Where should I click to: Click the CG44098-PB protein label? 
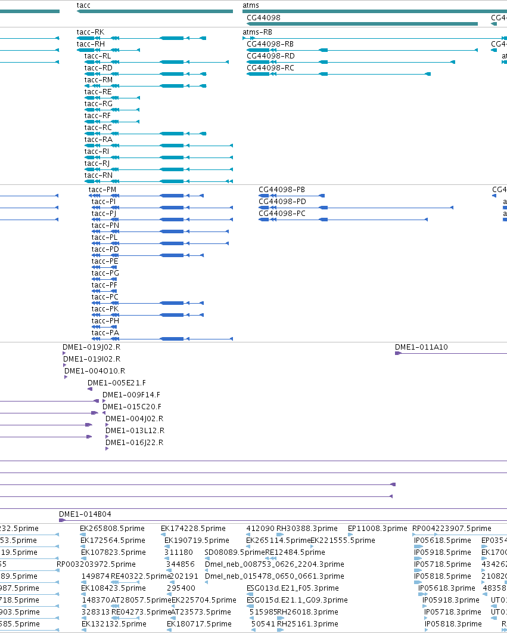click(282, 189)
